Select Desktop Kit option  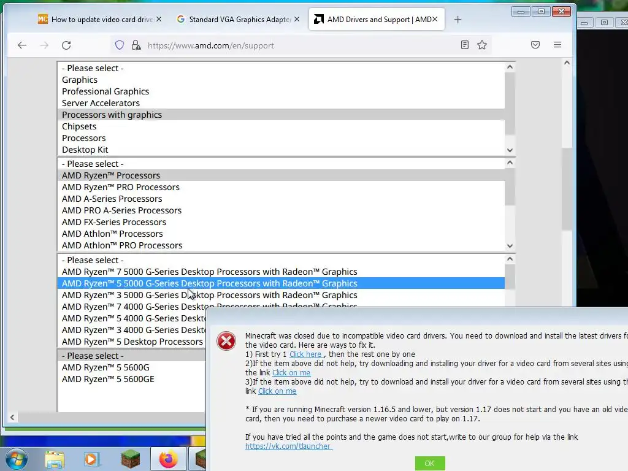click(x=281, y=150)
